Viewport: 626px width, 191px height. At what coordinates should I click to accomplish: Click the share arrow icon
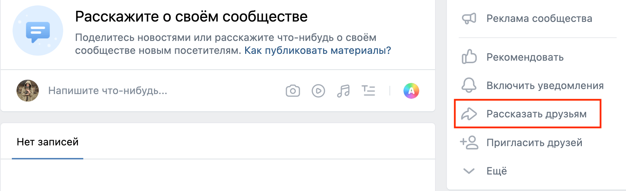point(469,114)
